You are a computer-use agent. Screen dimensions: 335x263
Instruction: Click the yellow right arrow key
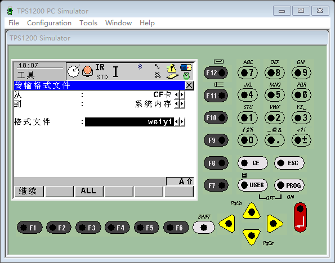tap(274, 224)
